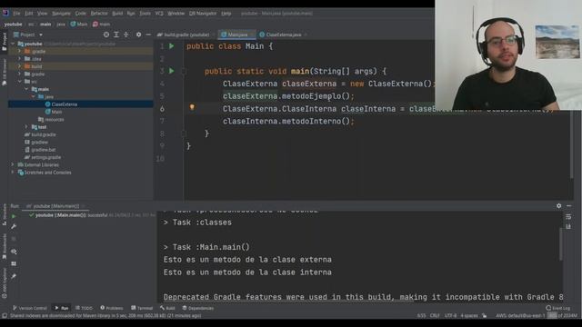Run main method from line 3 gutter arrow
The image size is (582, 327).
pyautogui.click(x=172, y=71)
